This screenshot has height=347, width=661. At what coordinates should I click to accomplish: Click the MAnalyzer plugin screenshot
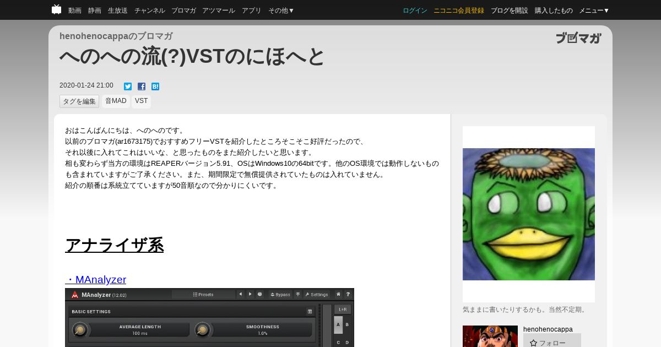click(x=209, y=317)
